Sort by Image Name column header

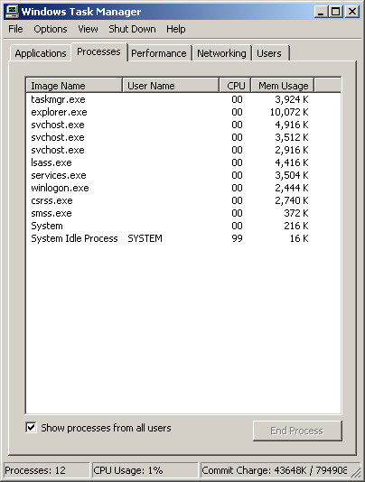pos(74,86)
